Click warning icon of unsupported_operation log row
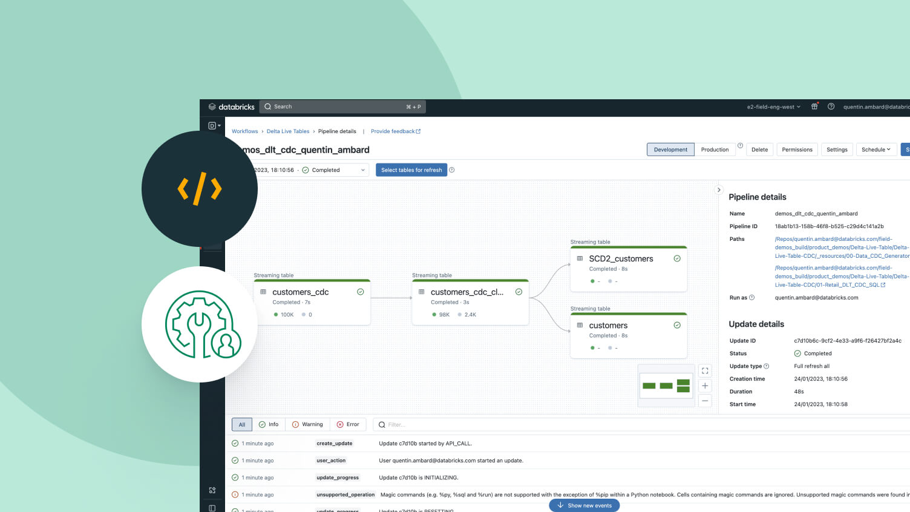 (235, 494)
